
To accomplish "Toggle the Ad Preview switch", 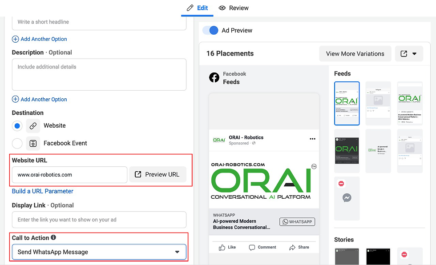I will click(210, 30).
